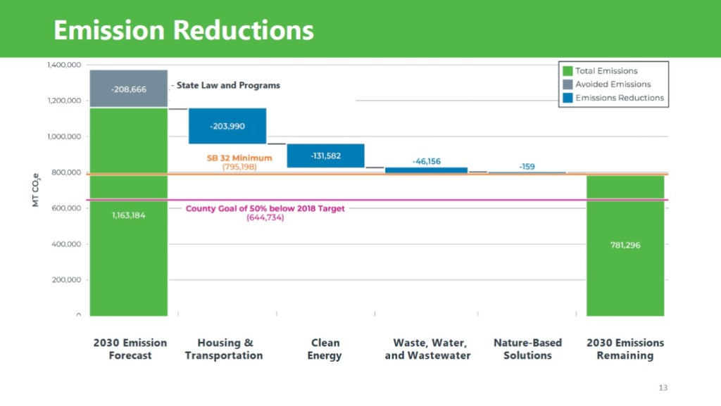Click the blue Emissions Reductions legend swatch
Screen dimensions: 721x406
(567, 98)
